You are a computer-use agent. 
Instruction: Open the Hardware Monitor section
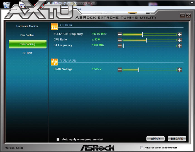(27, 26)
